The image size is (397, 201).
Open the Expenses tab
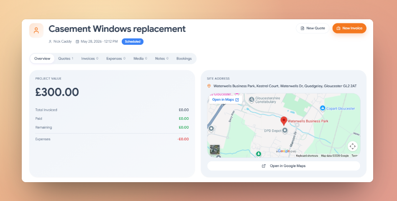coord(116,59)
